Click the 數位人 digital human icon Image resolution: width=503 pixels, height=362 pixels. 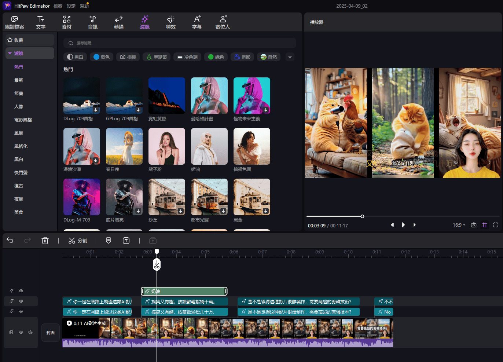223,22
